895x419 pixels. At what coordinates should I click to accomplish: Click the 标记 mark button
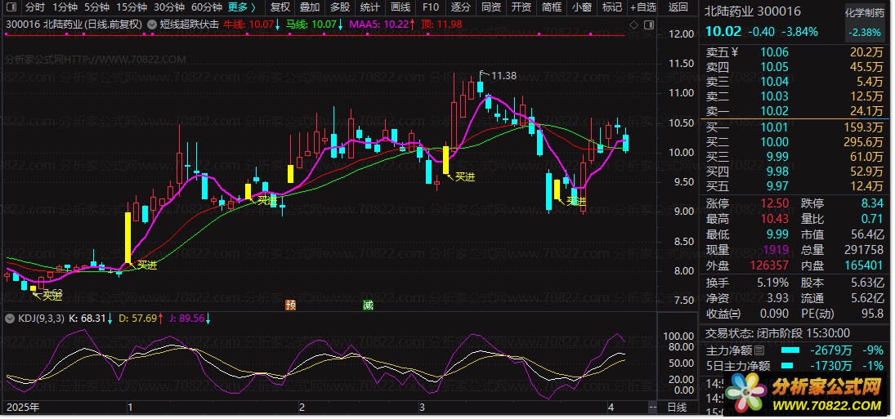pyautogui.click(x=612, y=7)
